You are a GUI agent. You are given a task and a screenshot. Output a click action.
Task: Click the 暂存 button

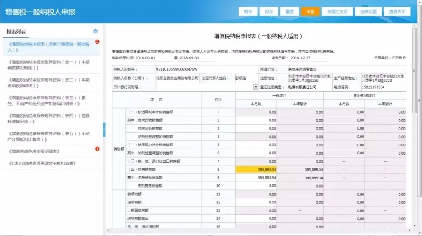[248, 12]
